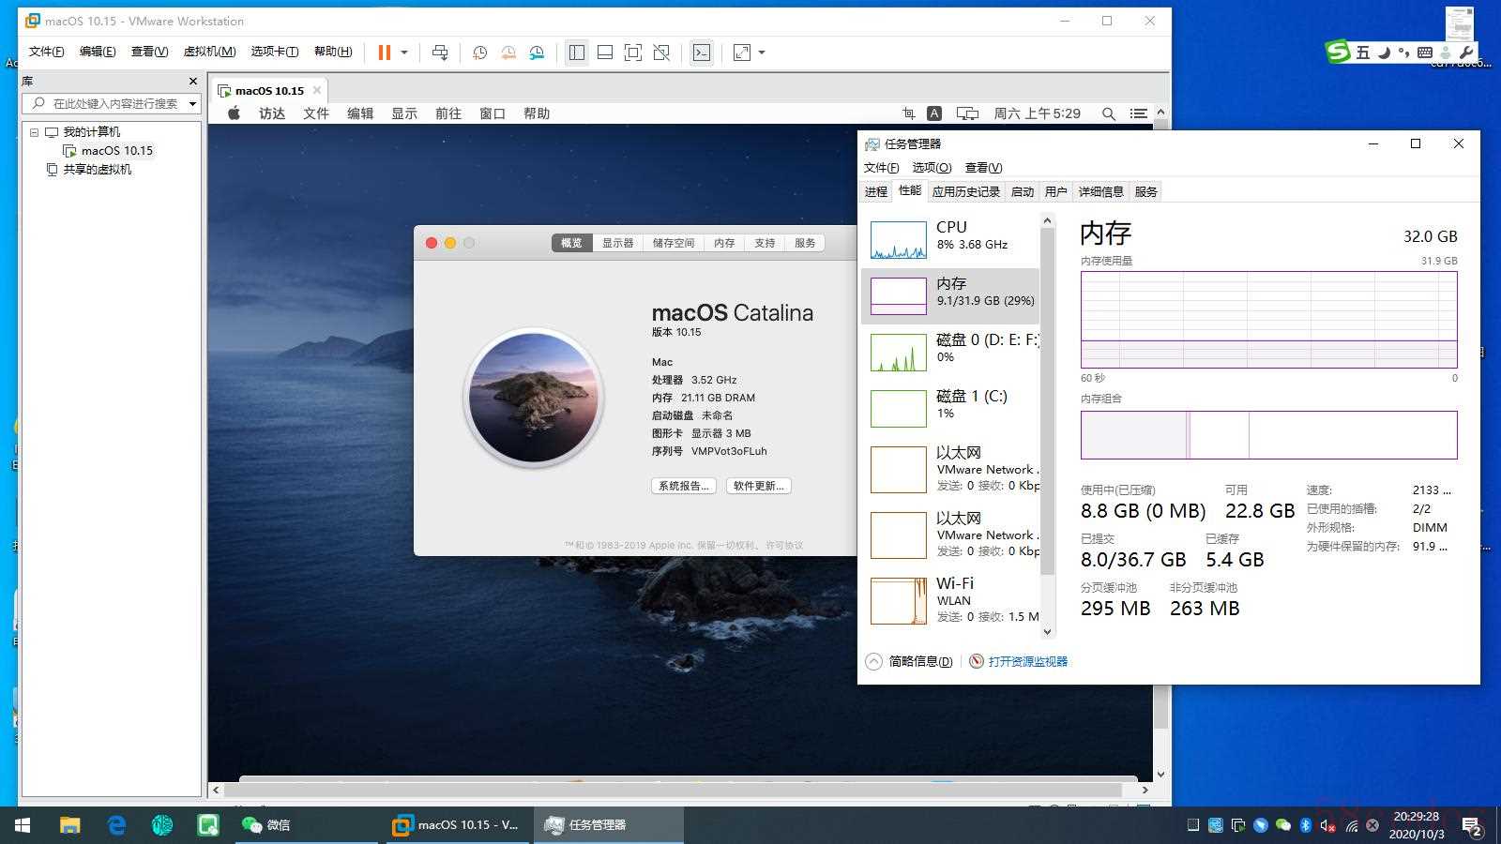Open the 打开资源监视器 link
This screenshot has width=1501, height=844.
(x=1027, y=661)
